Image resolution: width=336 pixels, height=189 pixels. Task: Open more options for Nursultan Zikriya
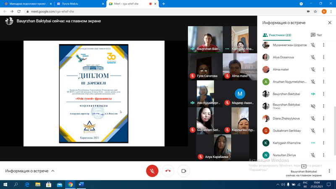point(323,155)
